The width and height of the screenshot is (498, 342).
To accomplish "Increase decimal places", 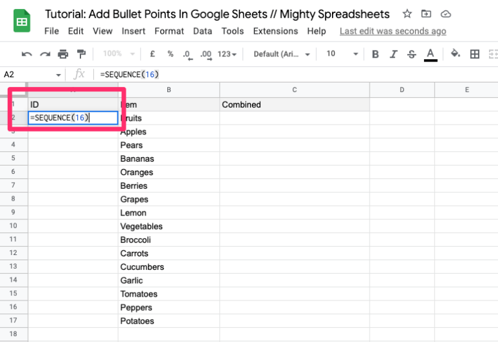I will [x=206, y=55].
